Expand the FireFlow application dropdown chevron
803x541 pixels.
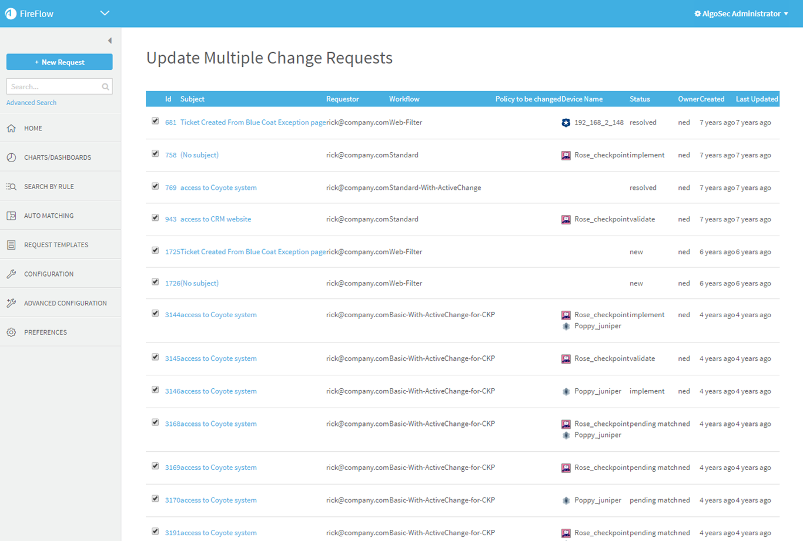coord(105,14)
